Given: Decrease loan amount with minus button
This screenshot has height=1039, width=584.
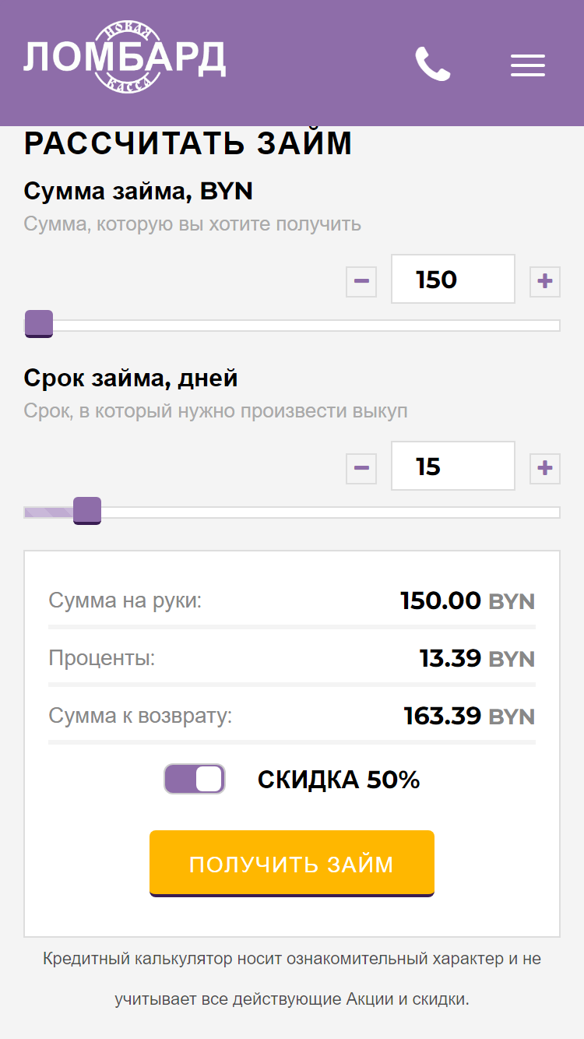Looking at the screenshot, I should point(361,281).
